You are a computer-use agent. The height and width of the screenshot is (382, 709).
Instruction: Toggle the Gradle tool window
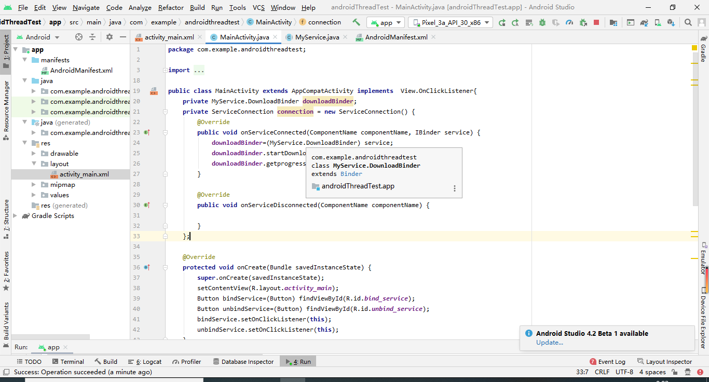(703, 49)
